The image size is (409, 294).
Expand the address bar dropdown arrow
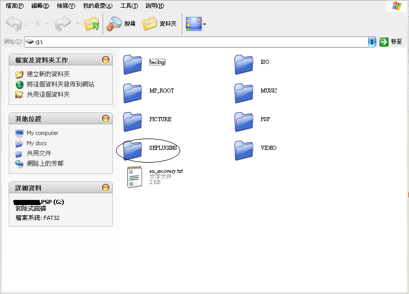pyautogui.click(x=372, y=42)
